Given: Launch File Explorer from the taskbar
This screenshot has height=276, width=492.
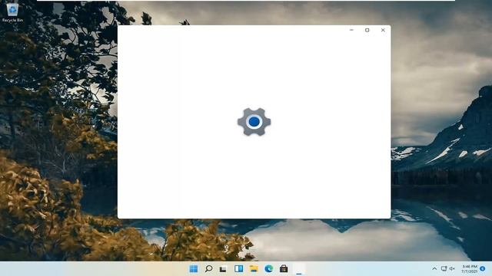Looking at the screenshot, I should [x=254, y=269].
